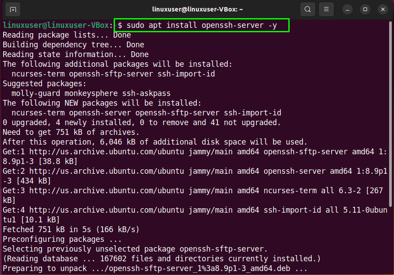Maximize the terminal window

365,10
